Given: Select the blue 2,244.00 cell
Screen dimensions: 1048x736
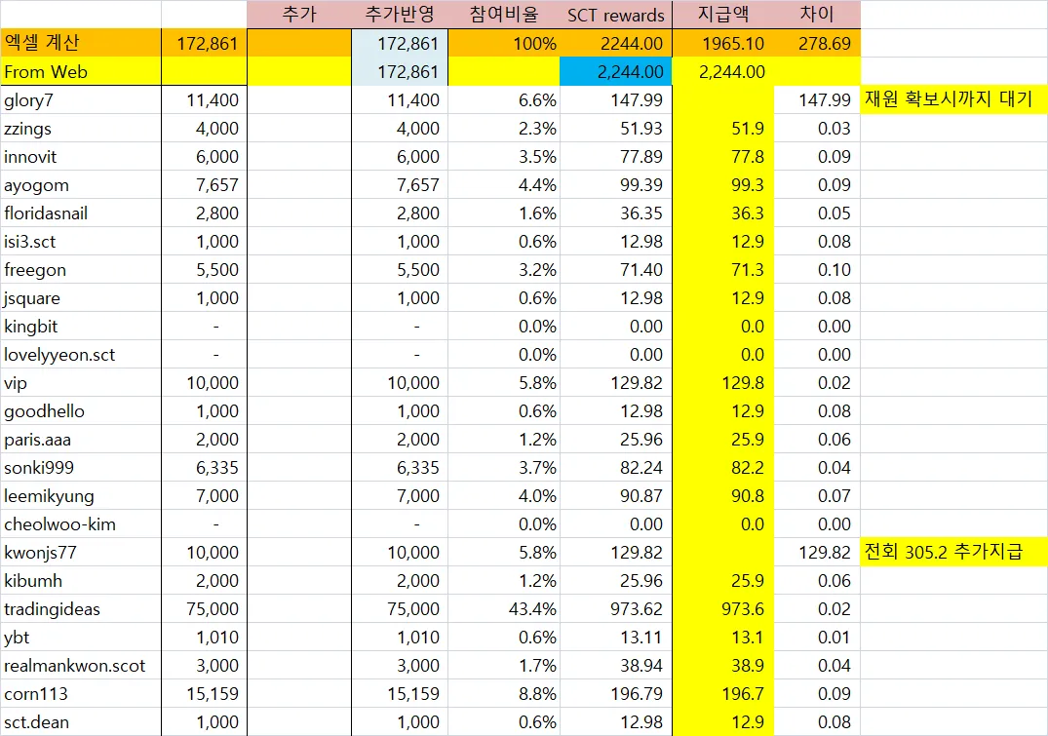Looking at the screenshot, I should (615, 71).
